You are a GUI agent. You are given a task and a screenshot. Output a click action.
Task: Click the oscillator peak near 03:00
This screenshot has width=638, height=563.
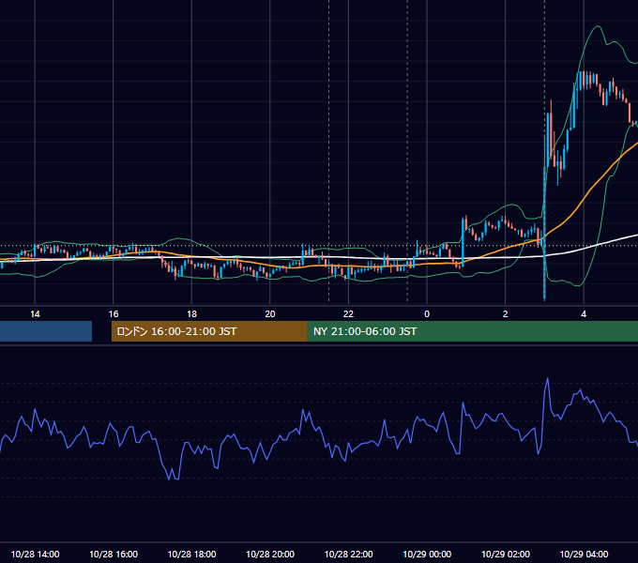coord(547,379)
